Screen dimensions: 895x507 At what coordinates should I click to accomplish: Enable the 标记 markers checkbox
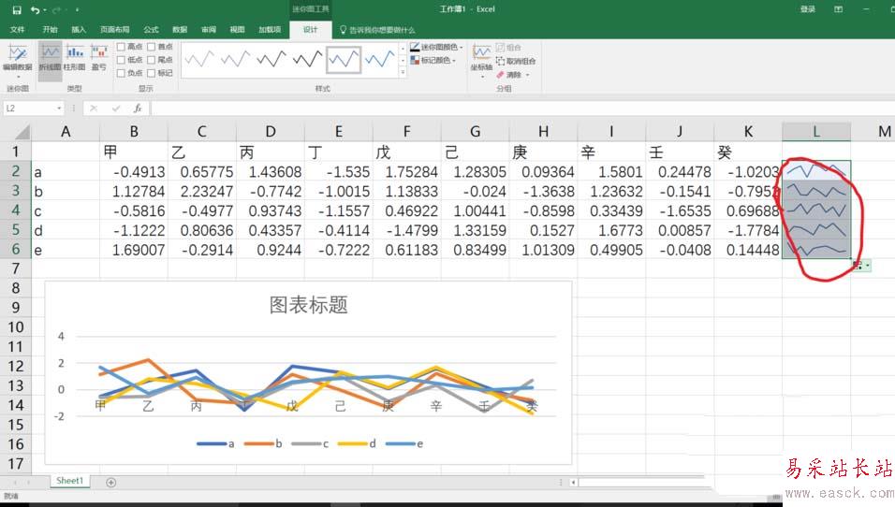click(152, 73)
